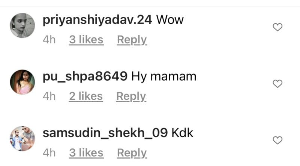Open priyanshiyadav.24's profile picture
The width and height of the screenshot is (300, 166).
pos(22,25)
